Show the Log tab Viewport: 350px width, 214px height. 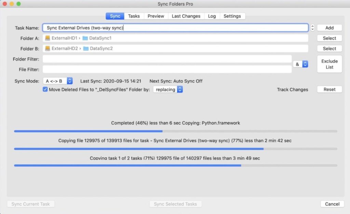212,16
